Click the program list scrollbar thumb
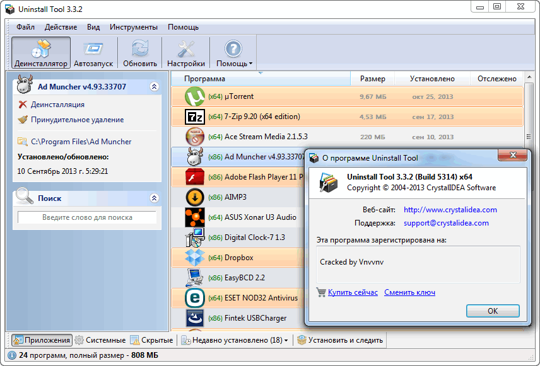The image size is (540, 366). (529, 136)
